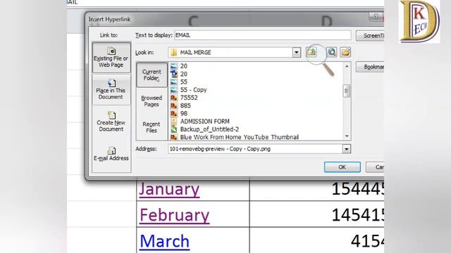The width and height of the screenshot is (451, 253).
Task: Open the ScreenTip button
Action: point(370,36)
